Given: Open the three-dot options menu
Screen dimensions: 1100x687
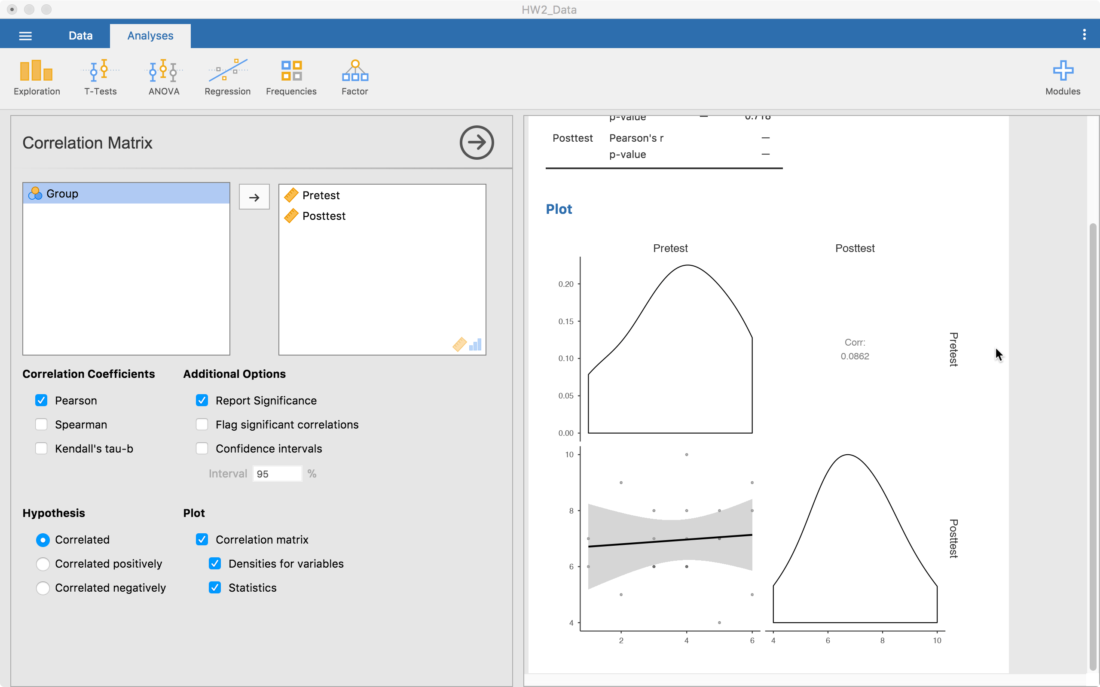Looking at the screenshot, I should tap(1085, 33).
